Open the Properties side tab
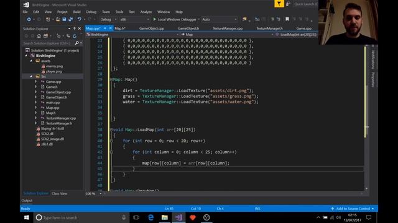The image size is (398, 223). (x=373, y=80)
